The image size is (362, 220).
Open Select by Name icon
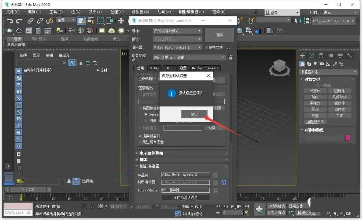point(90,21)
